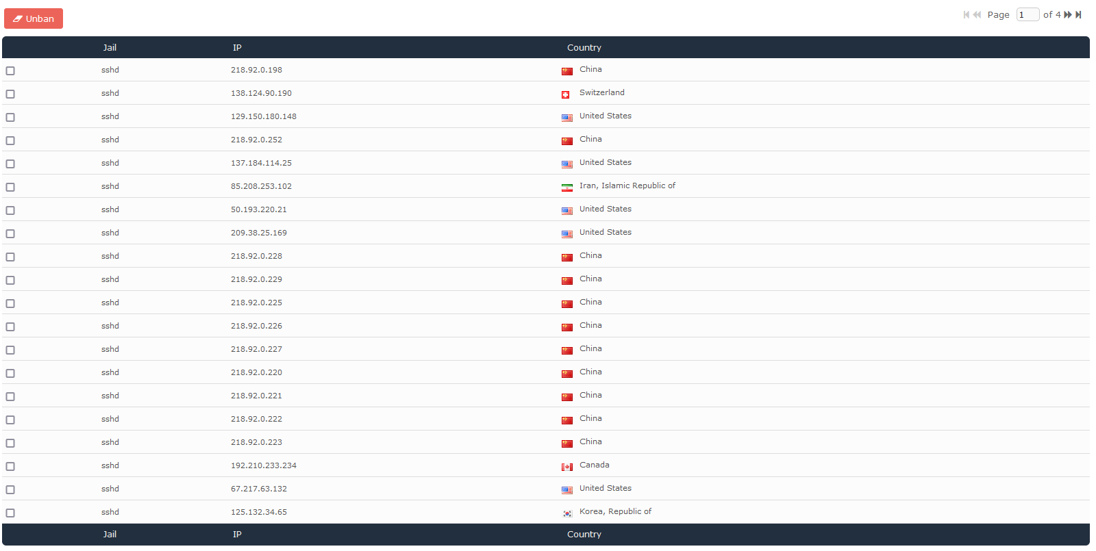Check the row for IP 138.124.90.190
Viewport: 1096px width, 551px height.
click(10, 94)
